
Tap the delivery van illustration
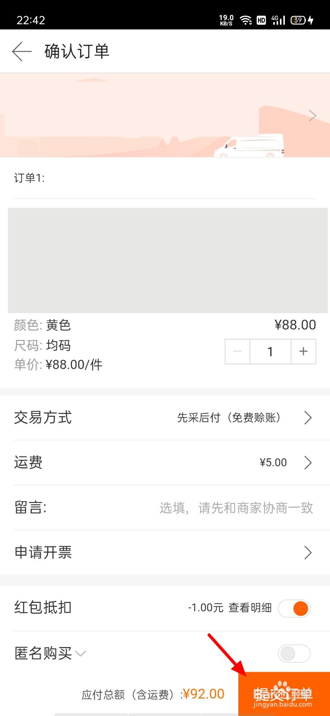(250, 146)
